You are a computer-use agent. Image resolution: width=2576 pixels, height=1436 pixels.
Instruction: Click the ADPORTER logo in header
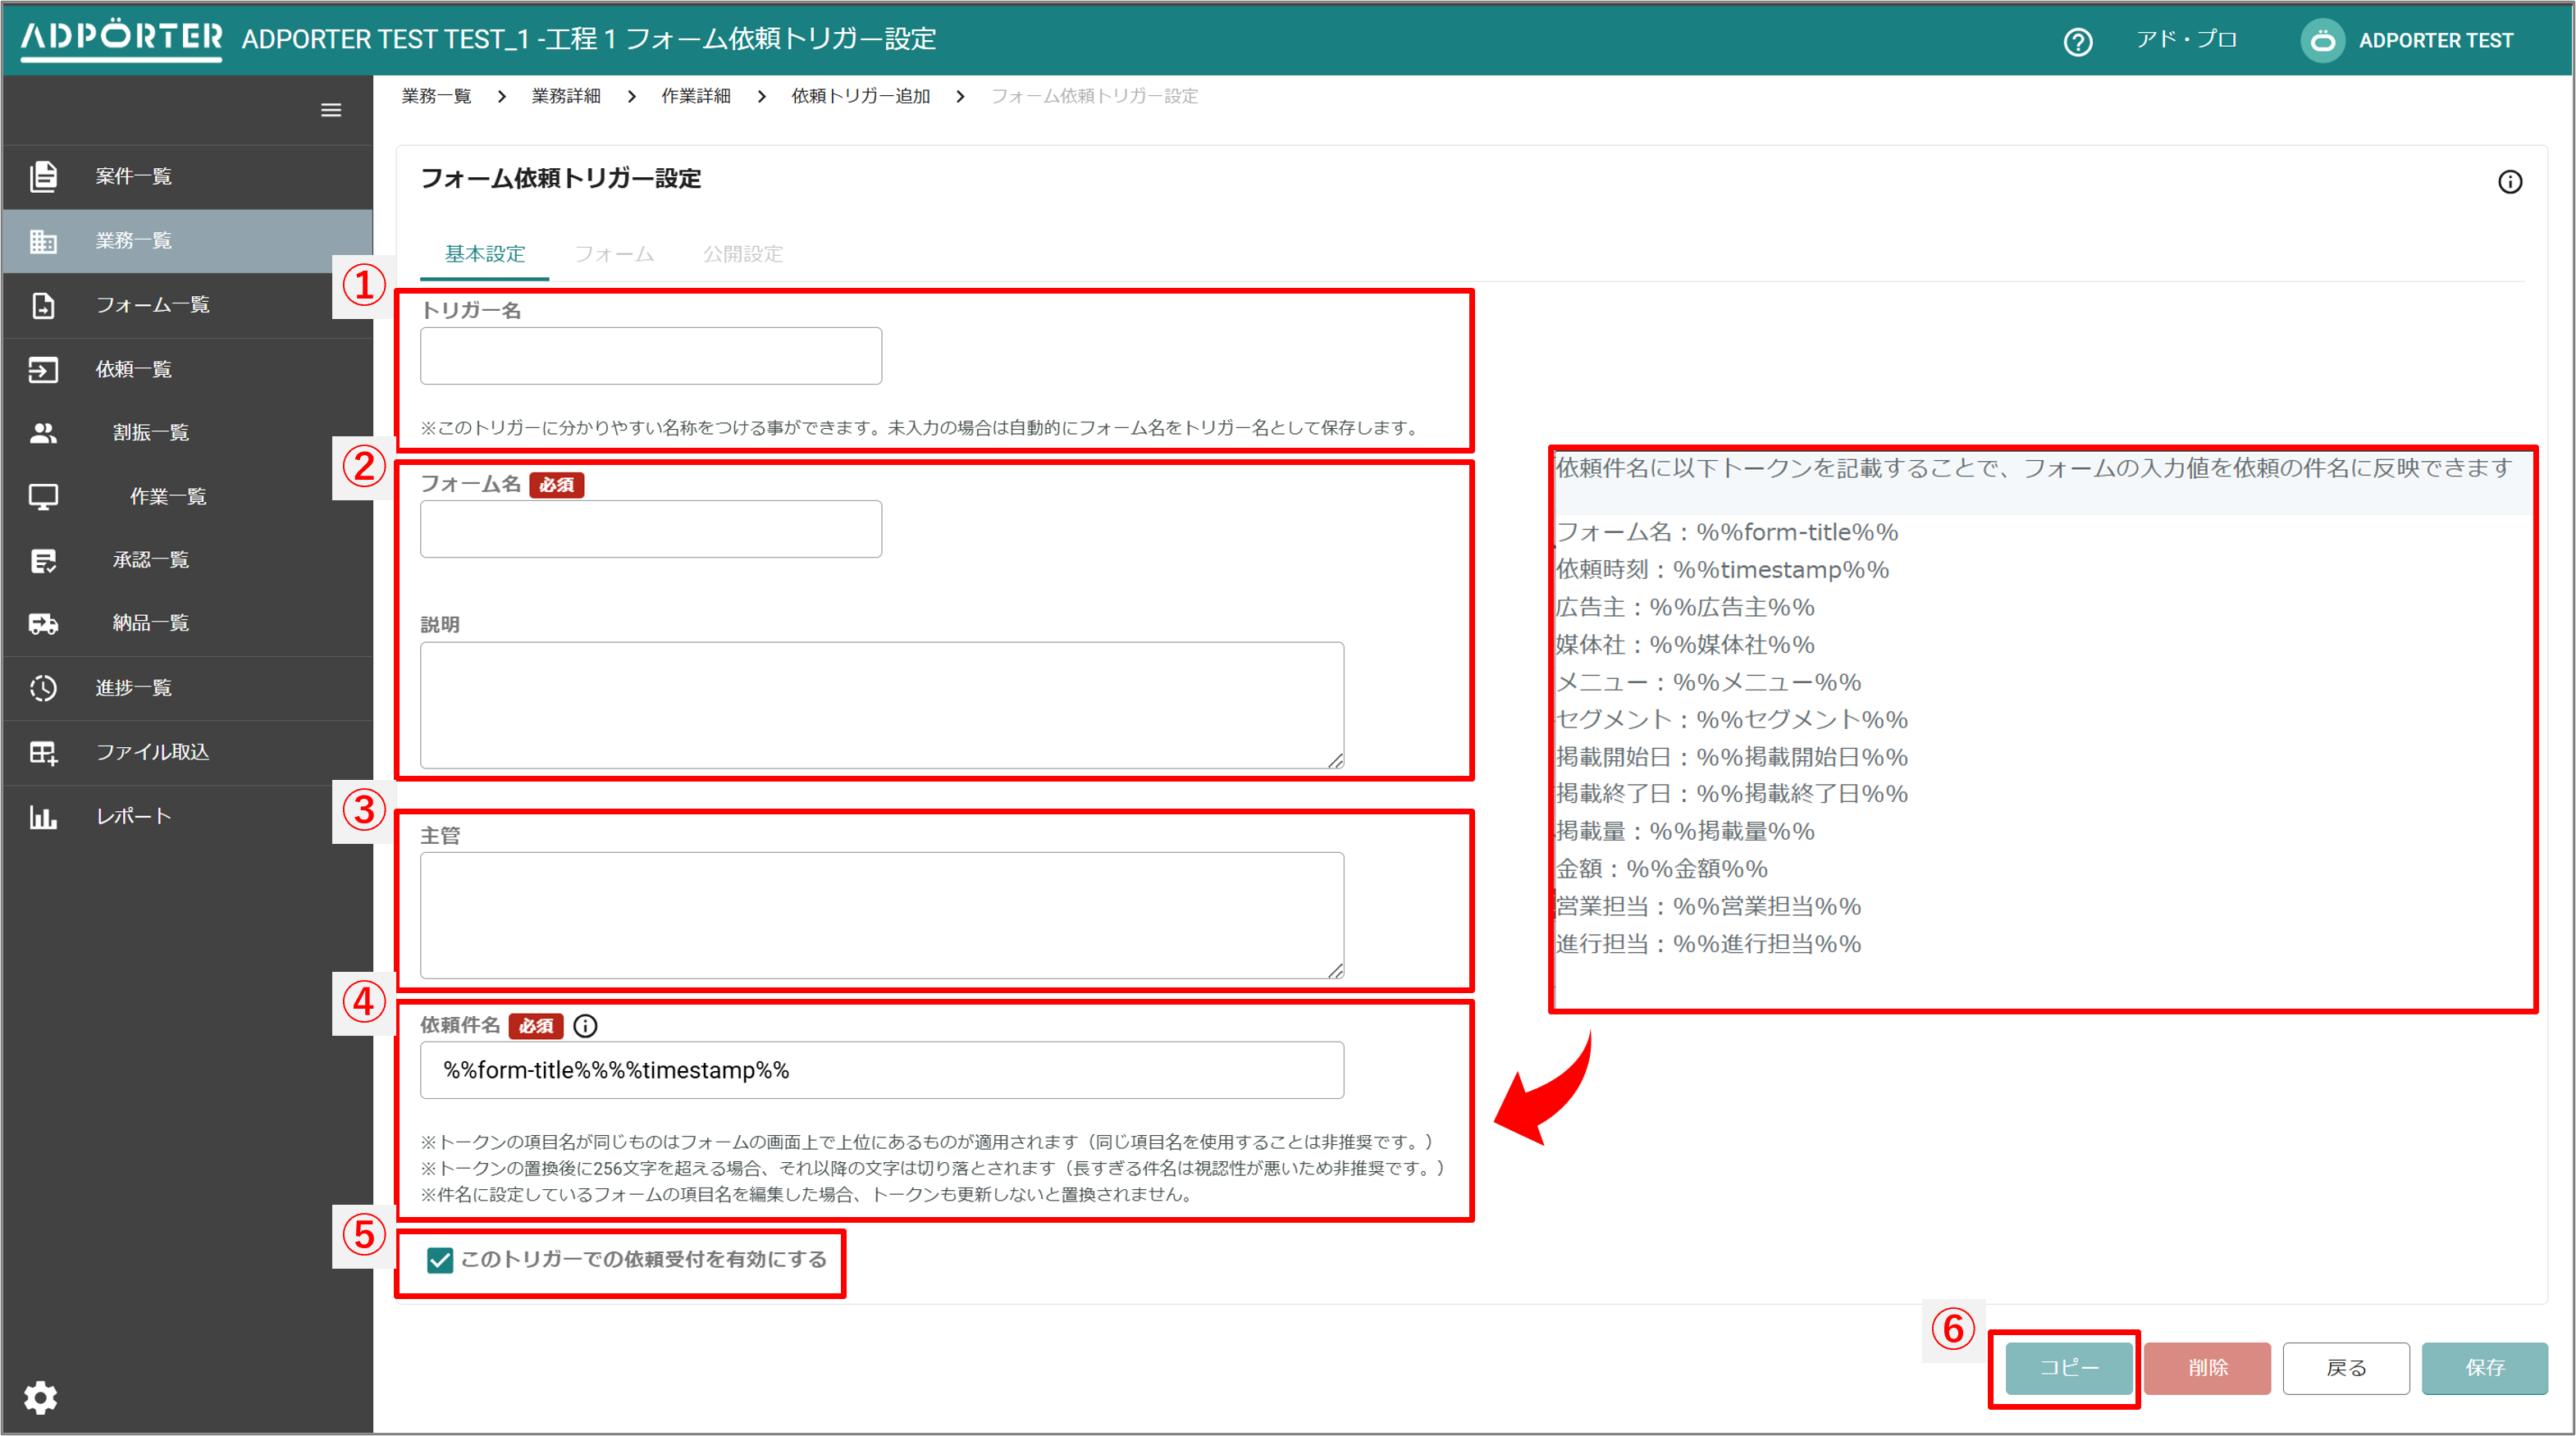point(121,39)
